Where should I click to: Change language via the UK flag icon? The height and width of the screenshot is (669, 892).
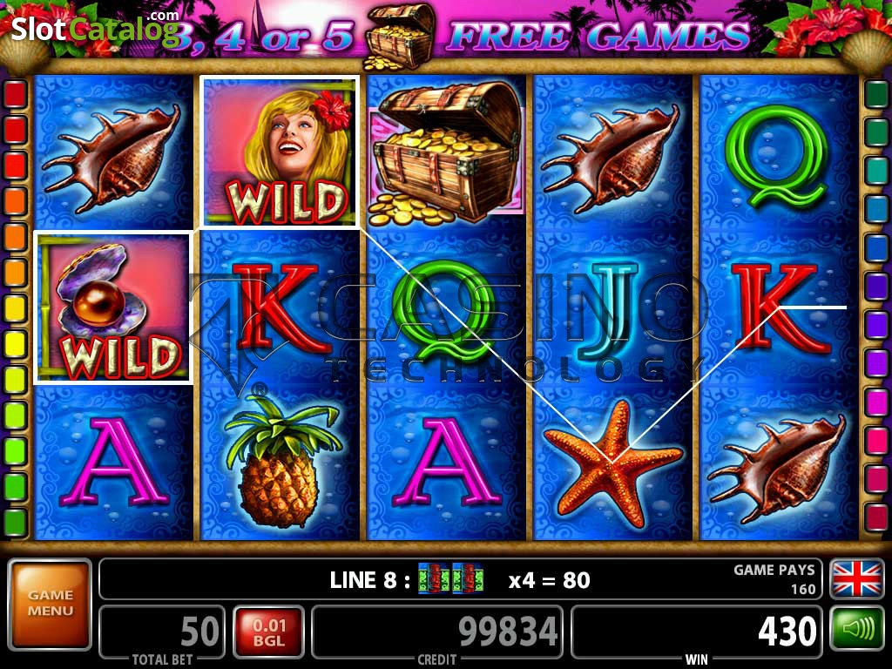(857, 579)
